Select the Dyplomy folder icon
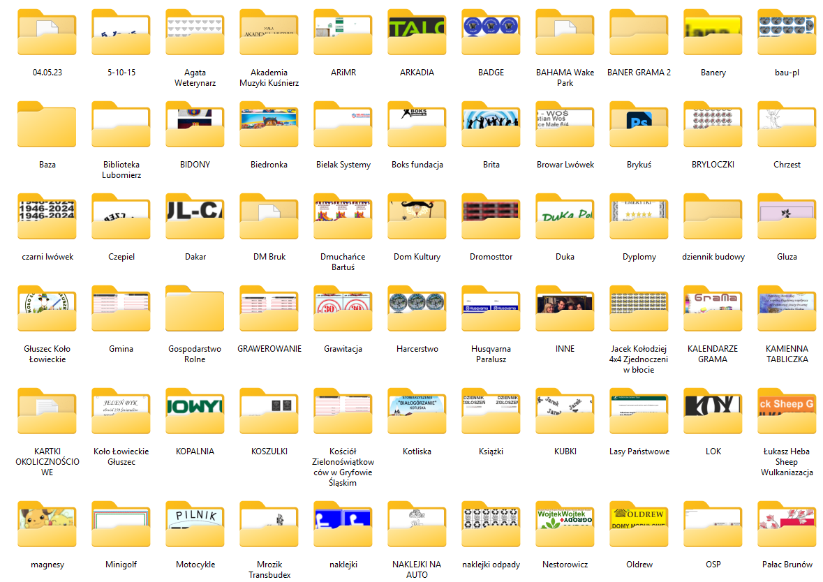Image resolution: width=823 pixels, height=582 pixels. [639, 216]
